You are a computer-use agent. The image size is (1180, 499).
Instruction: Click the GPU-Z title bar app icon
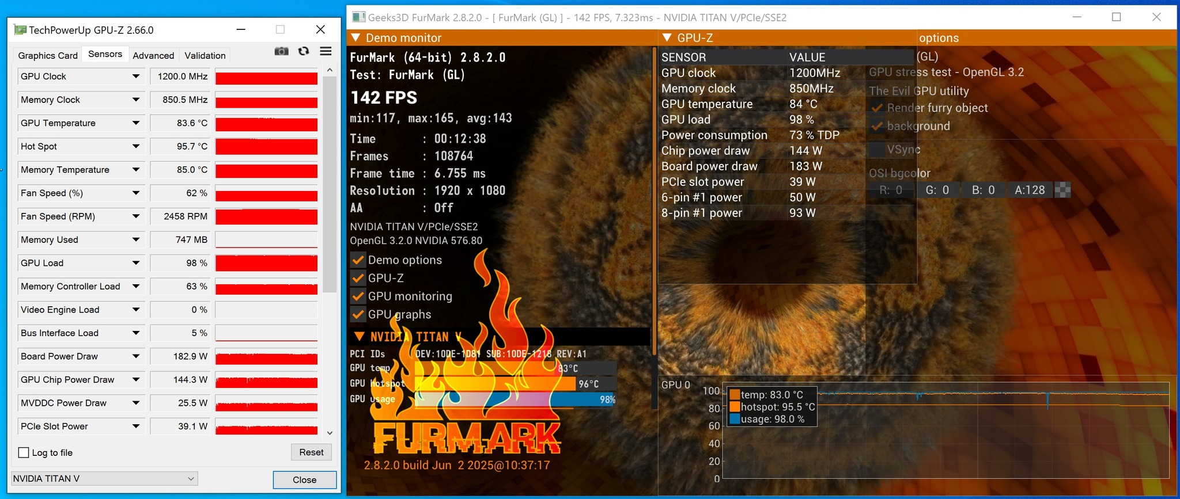point(20,30)
